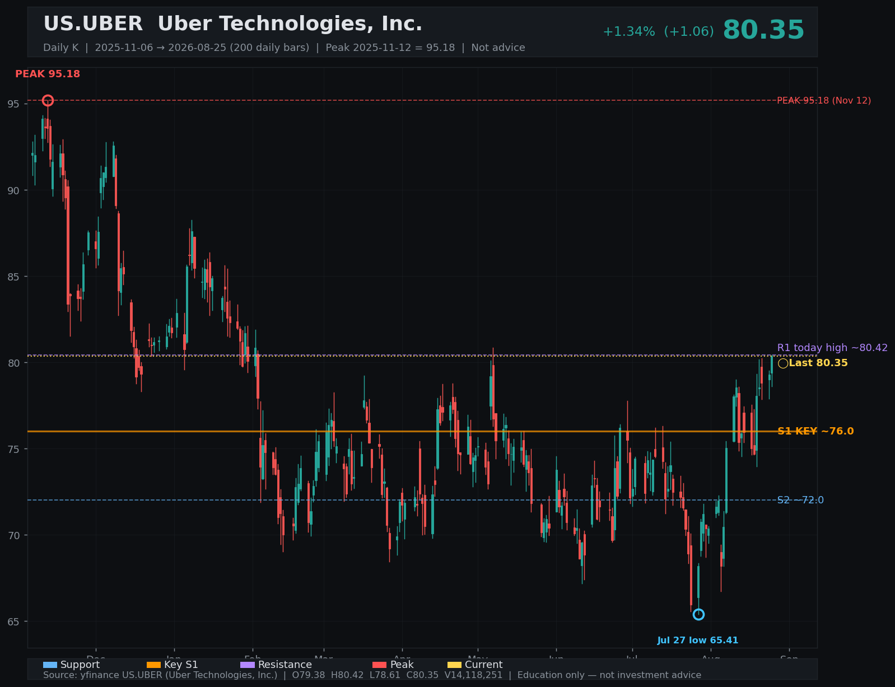Click the yellow Last 80.35 circle marker
Viewport: 895px width, 687px height.
point(783,363)
